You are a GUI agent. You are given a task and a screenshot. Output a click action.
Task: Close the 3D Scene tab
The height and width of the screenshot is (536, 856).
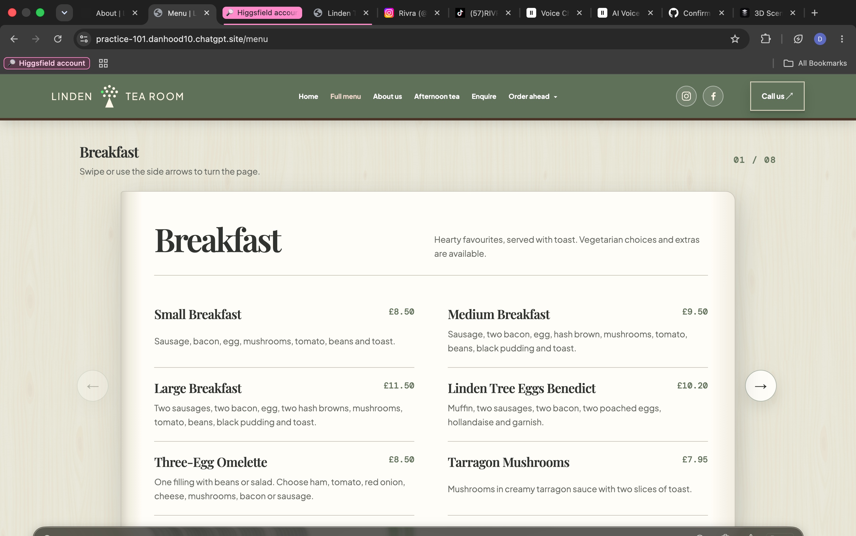[x=792, y=13]
